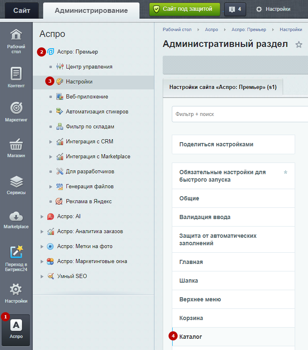Viewport: 308px width, 350px height.
Task: Add page to favorites with star
Action: [x=298, y=44]
